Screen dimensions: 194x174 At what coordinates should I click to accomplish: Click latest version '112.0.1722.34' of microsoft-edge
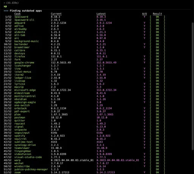click(106, 90)
